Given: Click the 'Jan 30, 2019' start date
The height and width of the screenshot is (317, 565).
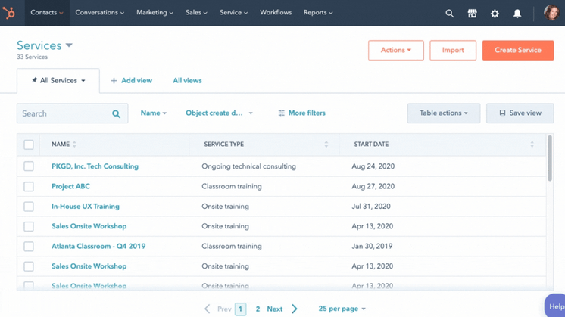Looking at the screenshot, I should [x=372, y=246].
